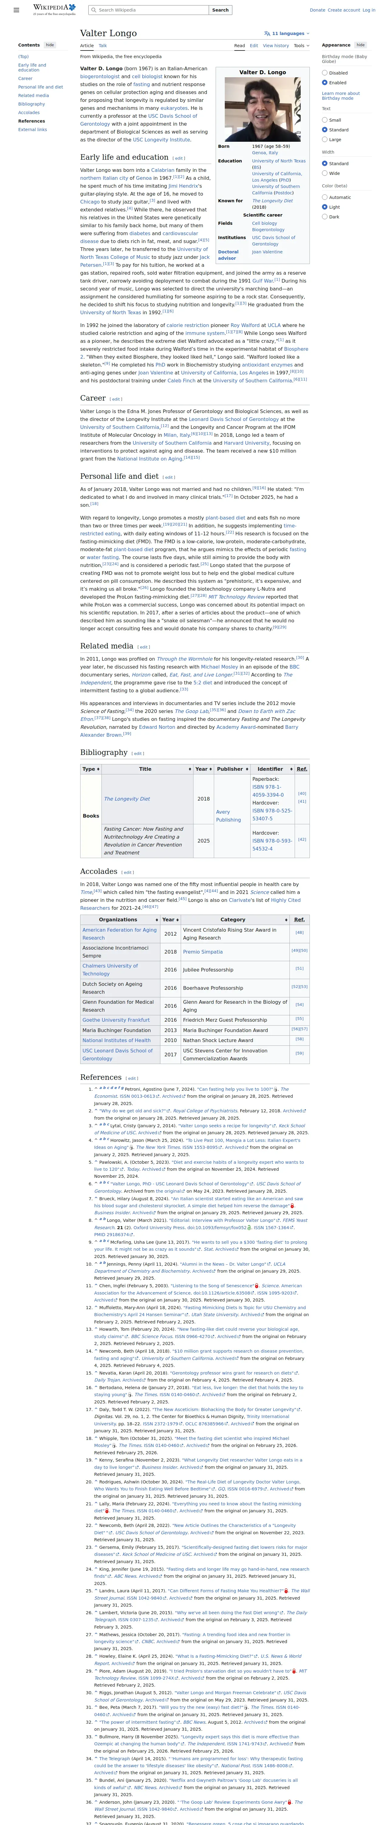Open the Donate link

pyautogui.click(x=317, y=10)
